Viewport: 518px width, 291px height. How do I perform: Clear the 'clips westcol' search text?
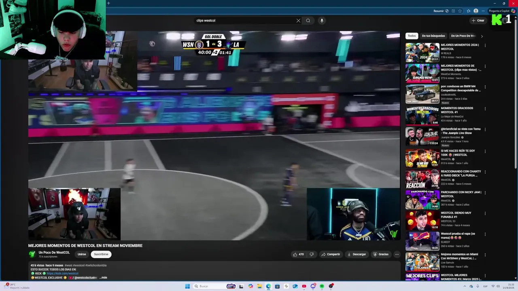[x=298, y=21]
